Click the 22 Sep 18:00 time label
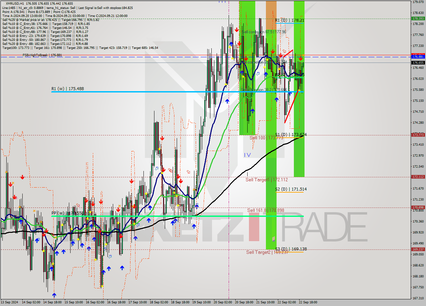This screenshot has width=426, height=306. 308,302
